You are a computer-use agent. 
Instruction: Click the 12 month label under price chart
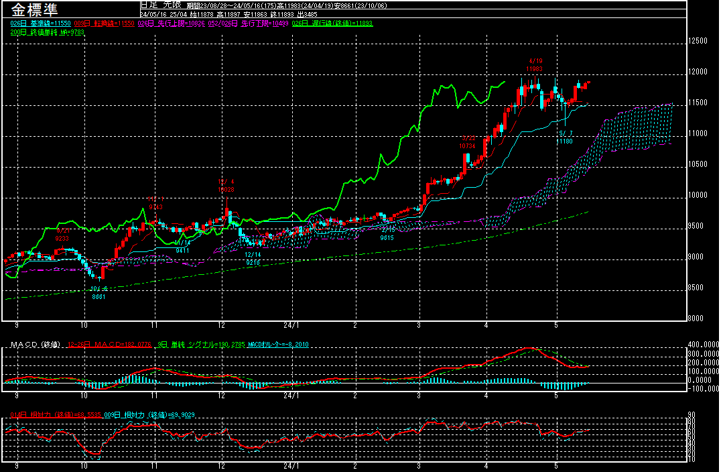[x=222, y=325]
